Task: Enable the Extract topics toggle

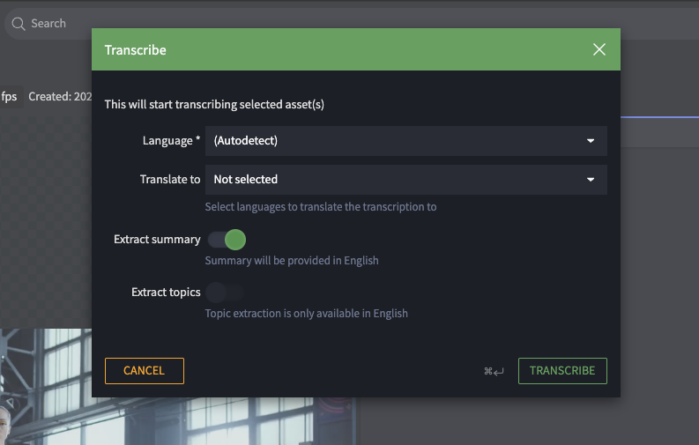Action: point(226,293)
